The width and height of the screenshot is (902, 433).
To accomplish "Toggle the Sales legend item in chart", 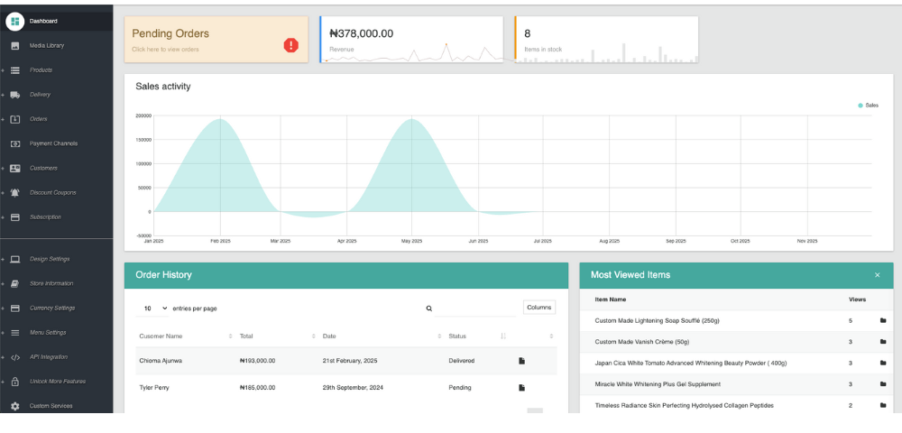I will (868, 106).
